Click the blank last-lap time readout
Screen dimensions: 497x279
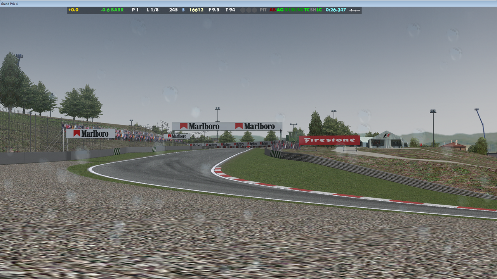click(355, 10)
